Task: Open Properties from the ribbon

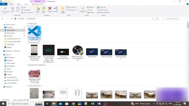Action: click(83, 10)
